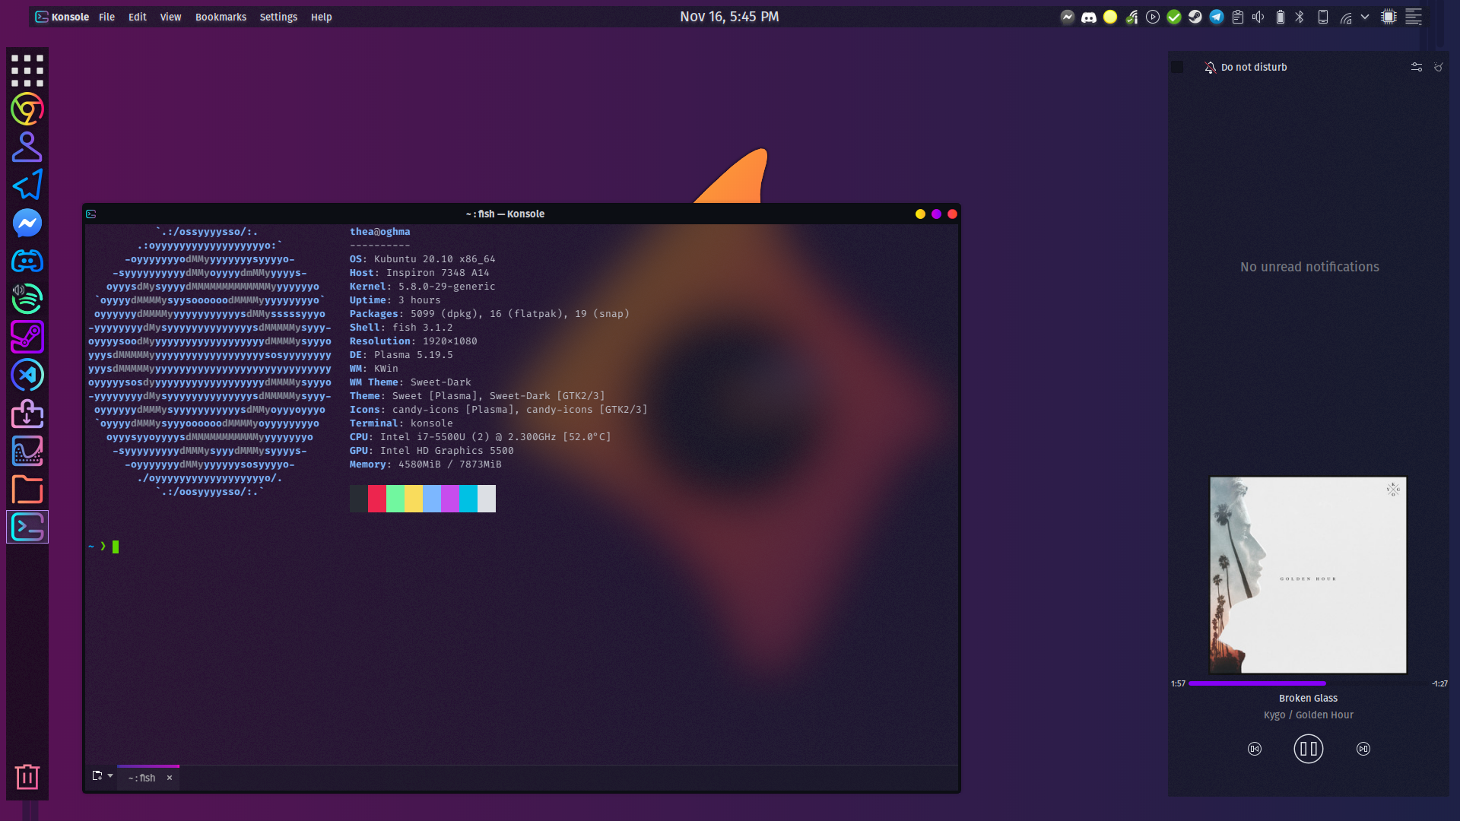Image resolution: width=1460 pixels, height=821 pixels.
Task: Seek within the song progress bar
Action: [x=1308, y=683]
